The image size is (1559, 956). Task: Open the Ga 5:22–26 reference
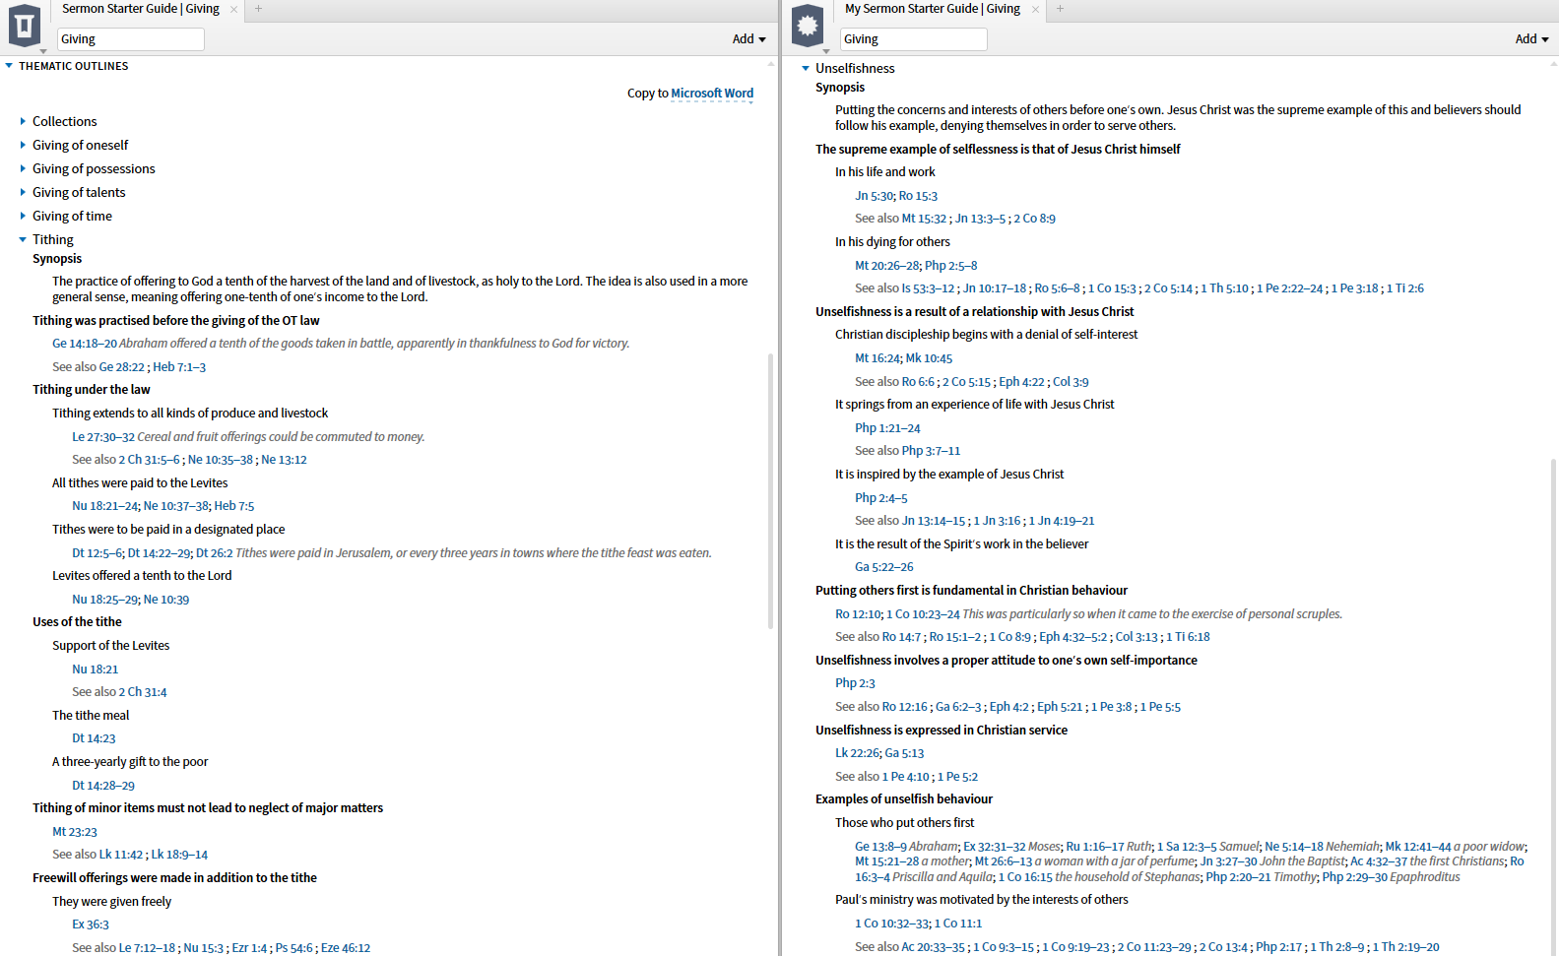(x=884, y=567)
